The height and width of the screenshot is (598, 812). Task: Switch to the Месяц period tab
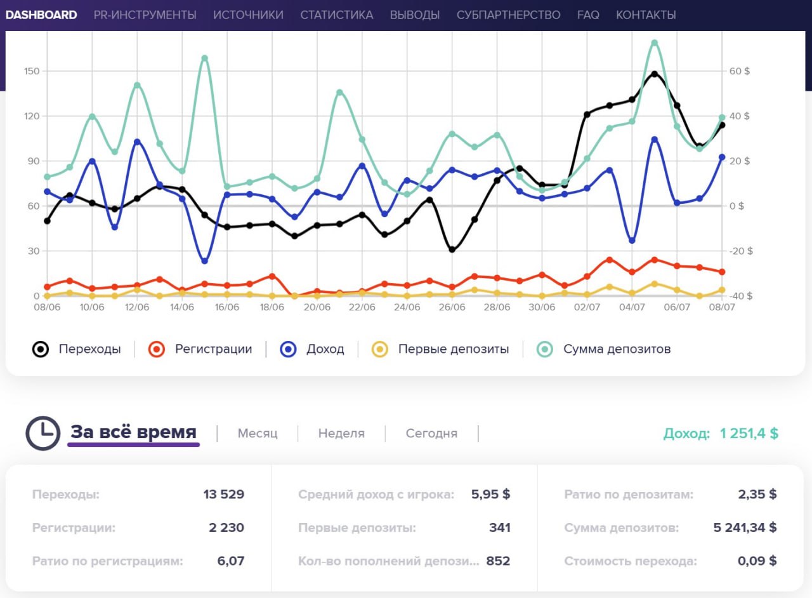[258, 434]
